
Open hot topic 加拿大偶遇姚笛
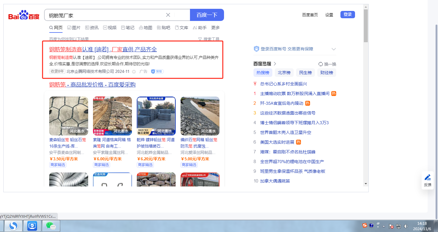pyautogui.click(x=275, y=181)
